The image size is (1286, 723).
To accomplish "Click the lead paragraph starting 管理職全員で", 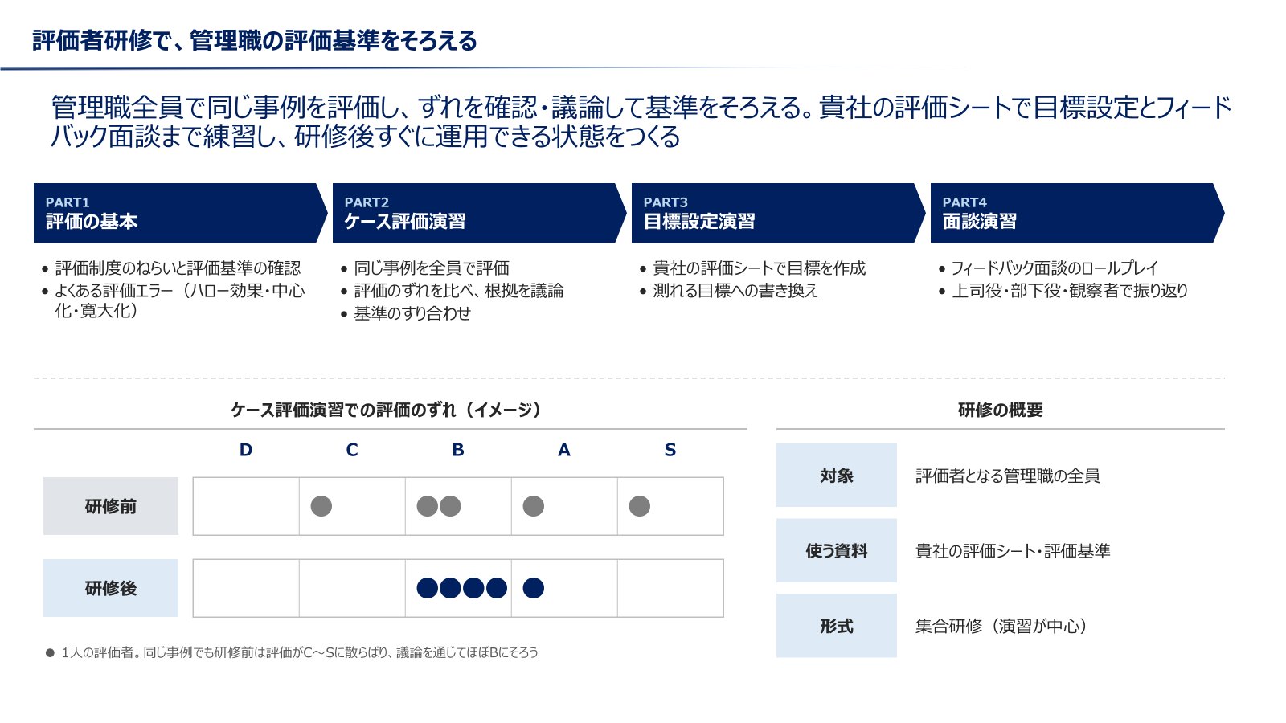I will pos(641,121).
